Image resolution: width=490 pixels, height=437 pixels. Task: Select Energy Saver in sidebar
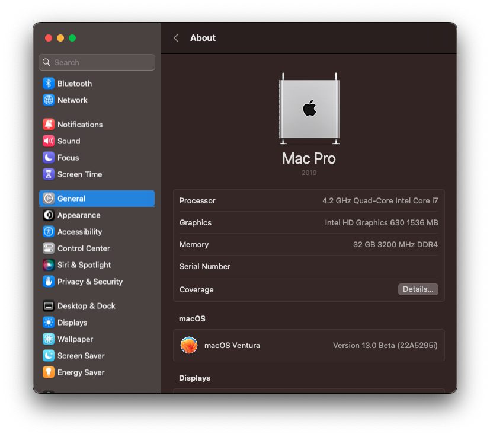pyautogui.click(x=97, y=372)
